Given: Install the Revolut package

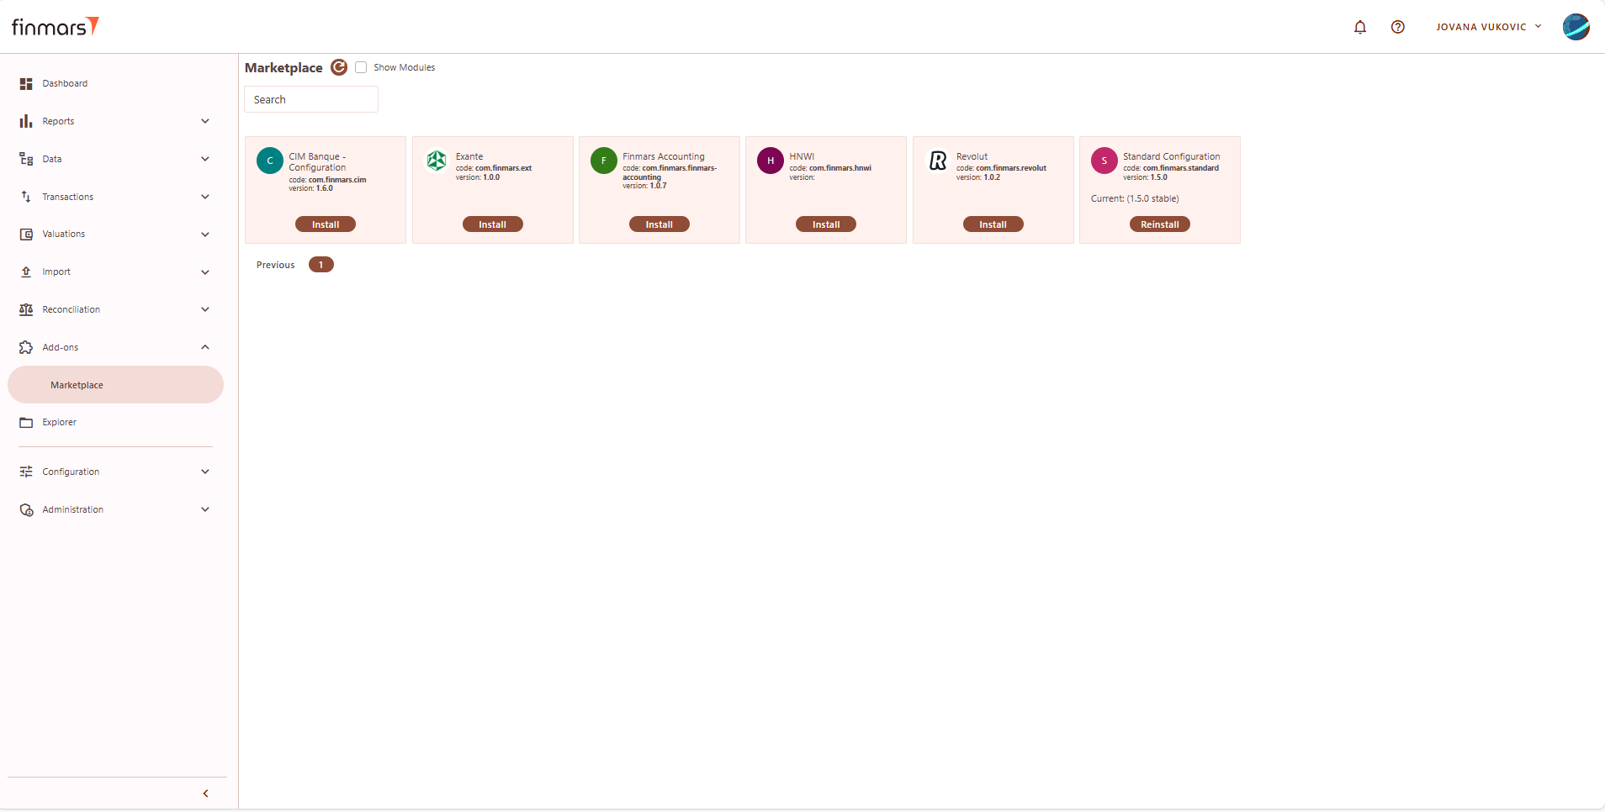Looking at the screenshot, I should click(993, 224).
